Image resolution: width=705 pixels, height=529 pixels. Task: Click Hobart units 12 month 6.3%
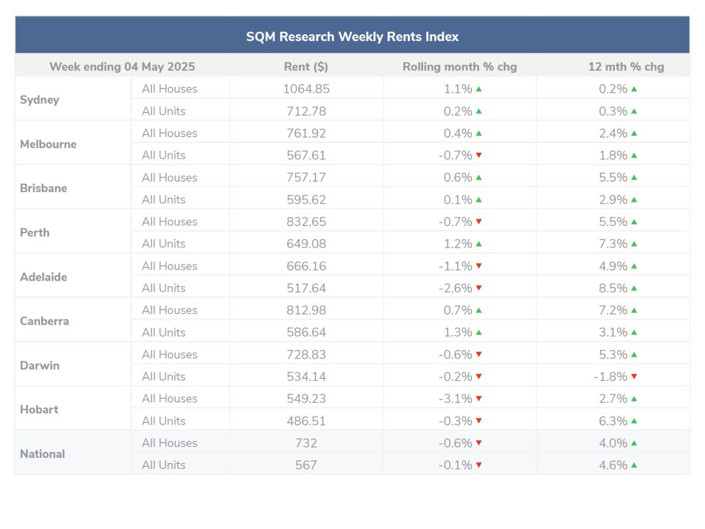(613, 421)
